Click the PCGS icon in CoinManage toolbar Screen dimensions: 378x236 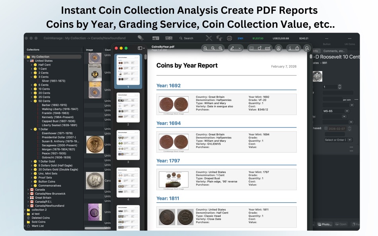[x=169, y=38]
